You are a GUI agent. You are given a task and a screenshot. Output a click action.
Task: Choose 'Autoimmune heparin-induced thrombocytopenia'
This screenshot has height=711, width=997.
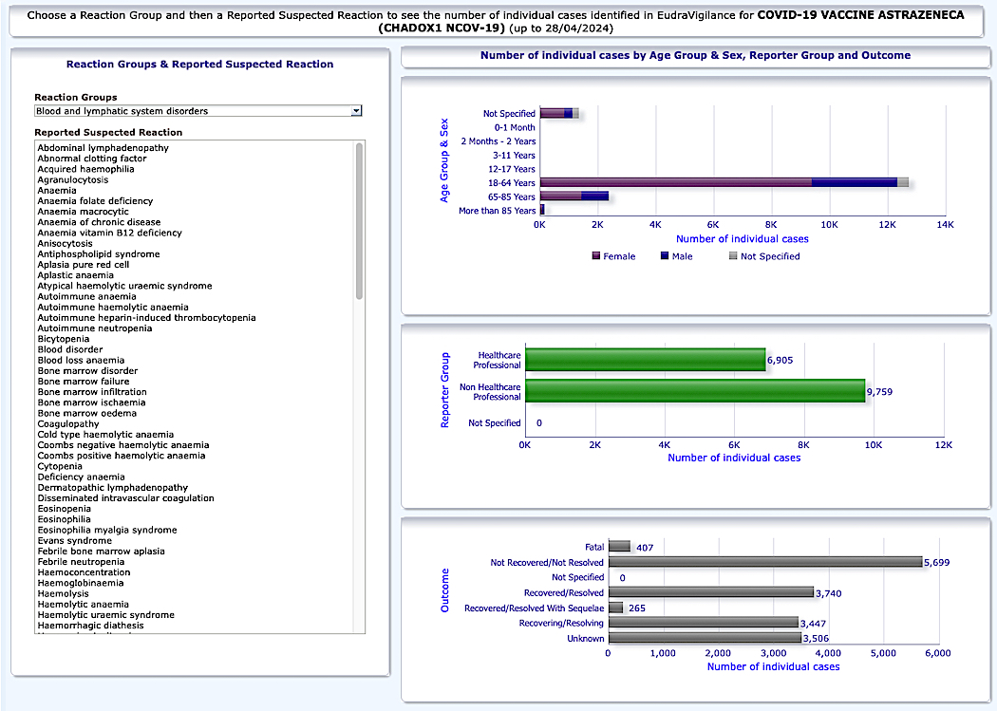(146, 318)
